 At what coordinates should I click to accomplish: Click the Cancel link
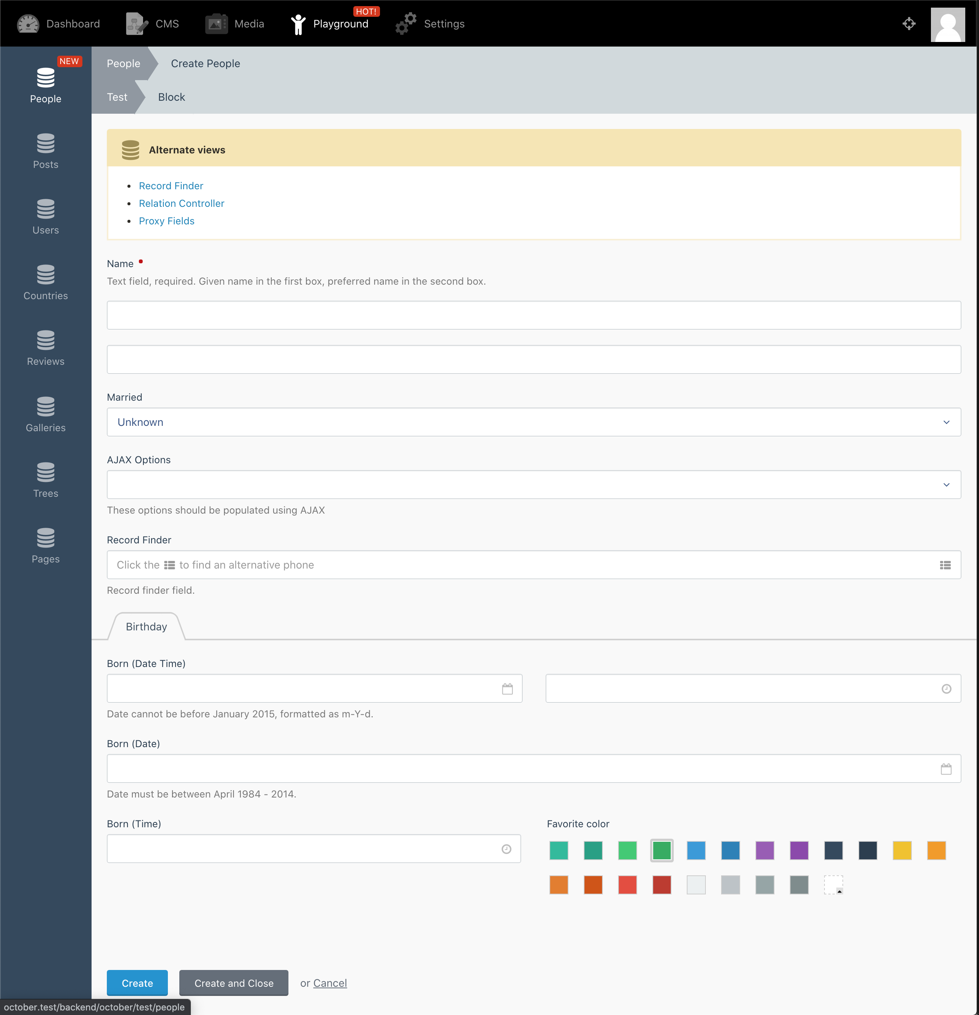tap(330, 983)
